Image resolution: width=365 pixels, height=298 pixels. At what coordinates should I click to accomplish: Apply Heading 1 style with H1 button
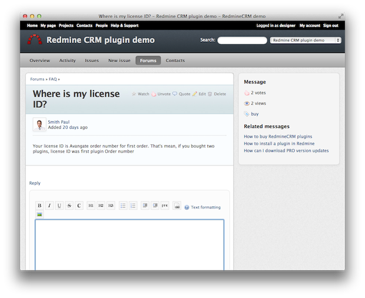91,206
